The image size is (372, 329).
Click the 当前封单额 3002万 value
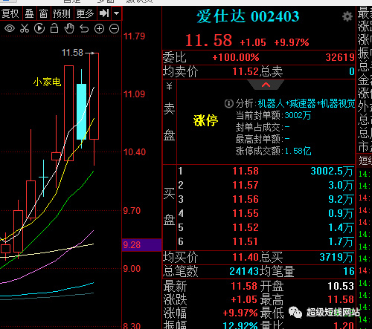click(298, 115)
